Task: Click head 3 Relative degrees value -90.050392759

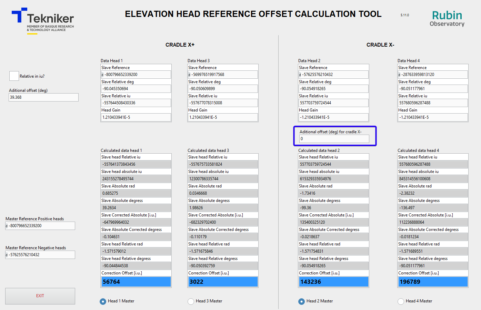Action: 223,266
